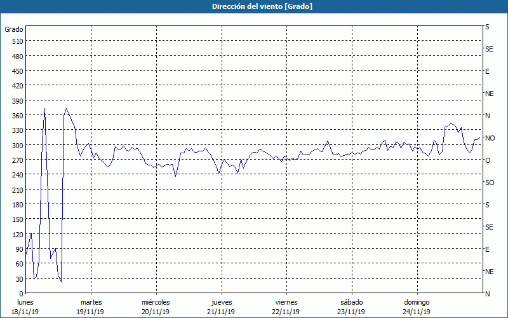
Task: Select the '22/11/19' date label
Action: 286,312
